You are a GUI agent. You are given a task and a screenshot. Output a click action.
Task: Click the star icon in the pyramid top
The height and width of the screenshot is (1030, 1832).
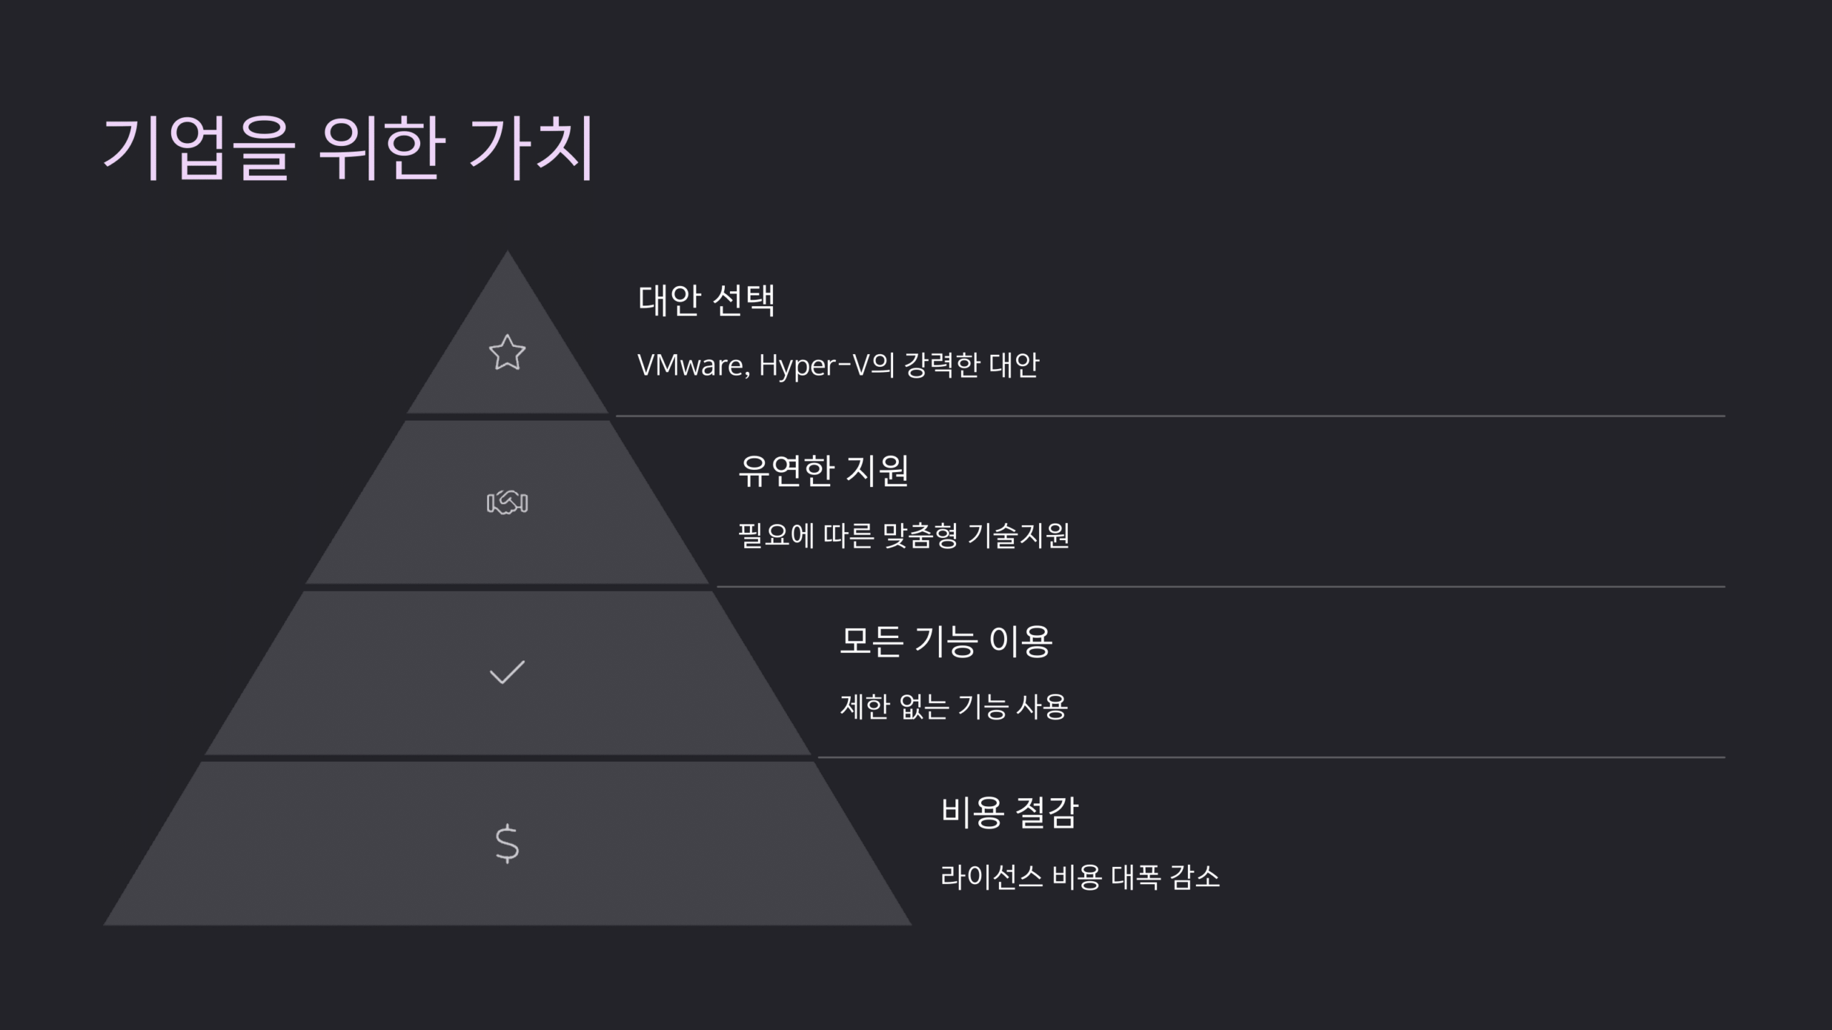pos(507,353)
